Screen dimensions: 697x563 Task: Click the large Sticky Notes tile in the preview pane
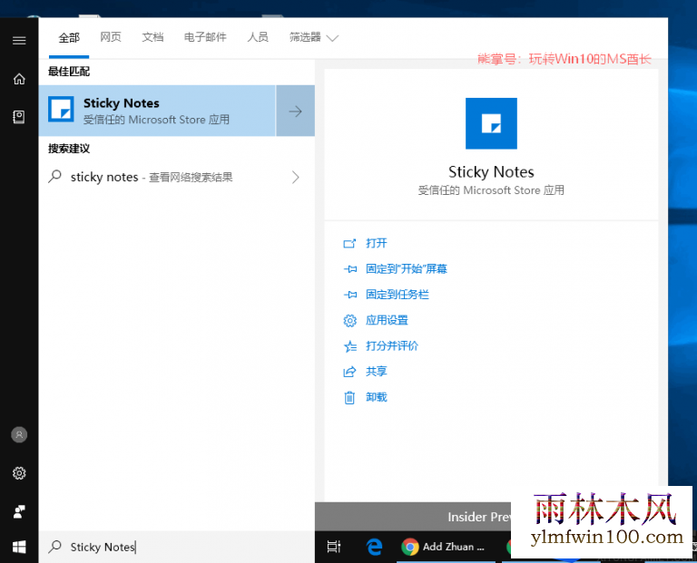[491, 123]
